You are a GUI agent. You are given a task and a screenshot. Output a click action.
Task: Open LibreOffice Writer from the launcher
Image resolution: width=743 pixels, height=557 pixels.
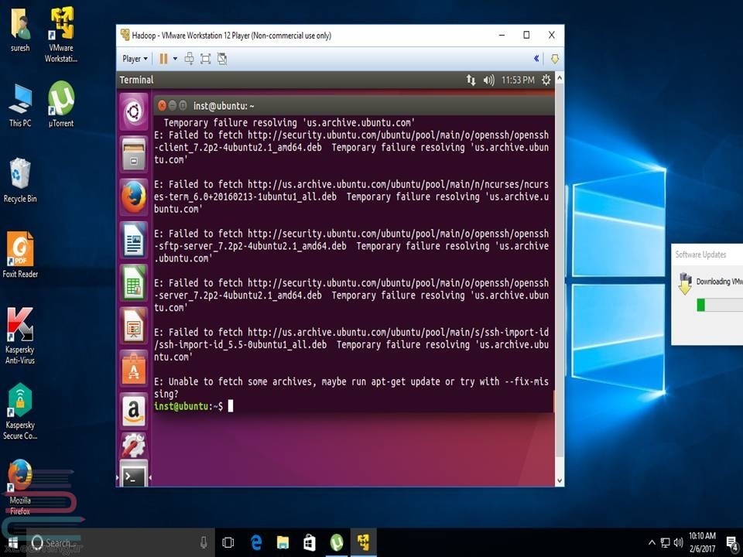coord(133,240)
